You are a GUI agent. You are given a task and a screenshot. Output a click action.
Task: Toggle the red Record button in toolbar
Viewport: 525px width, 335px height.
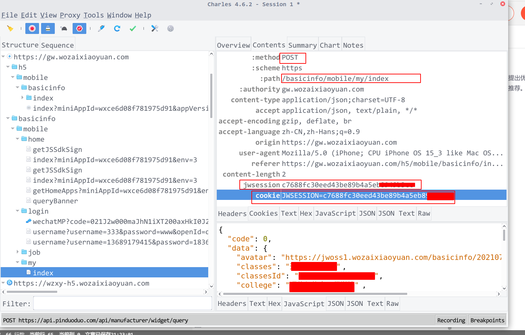pos(32,28)
